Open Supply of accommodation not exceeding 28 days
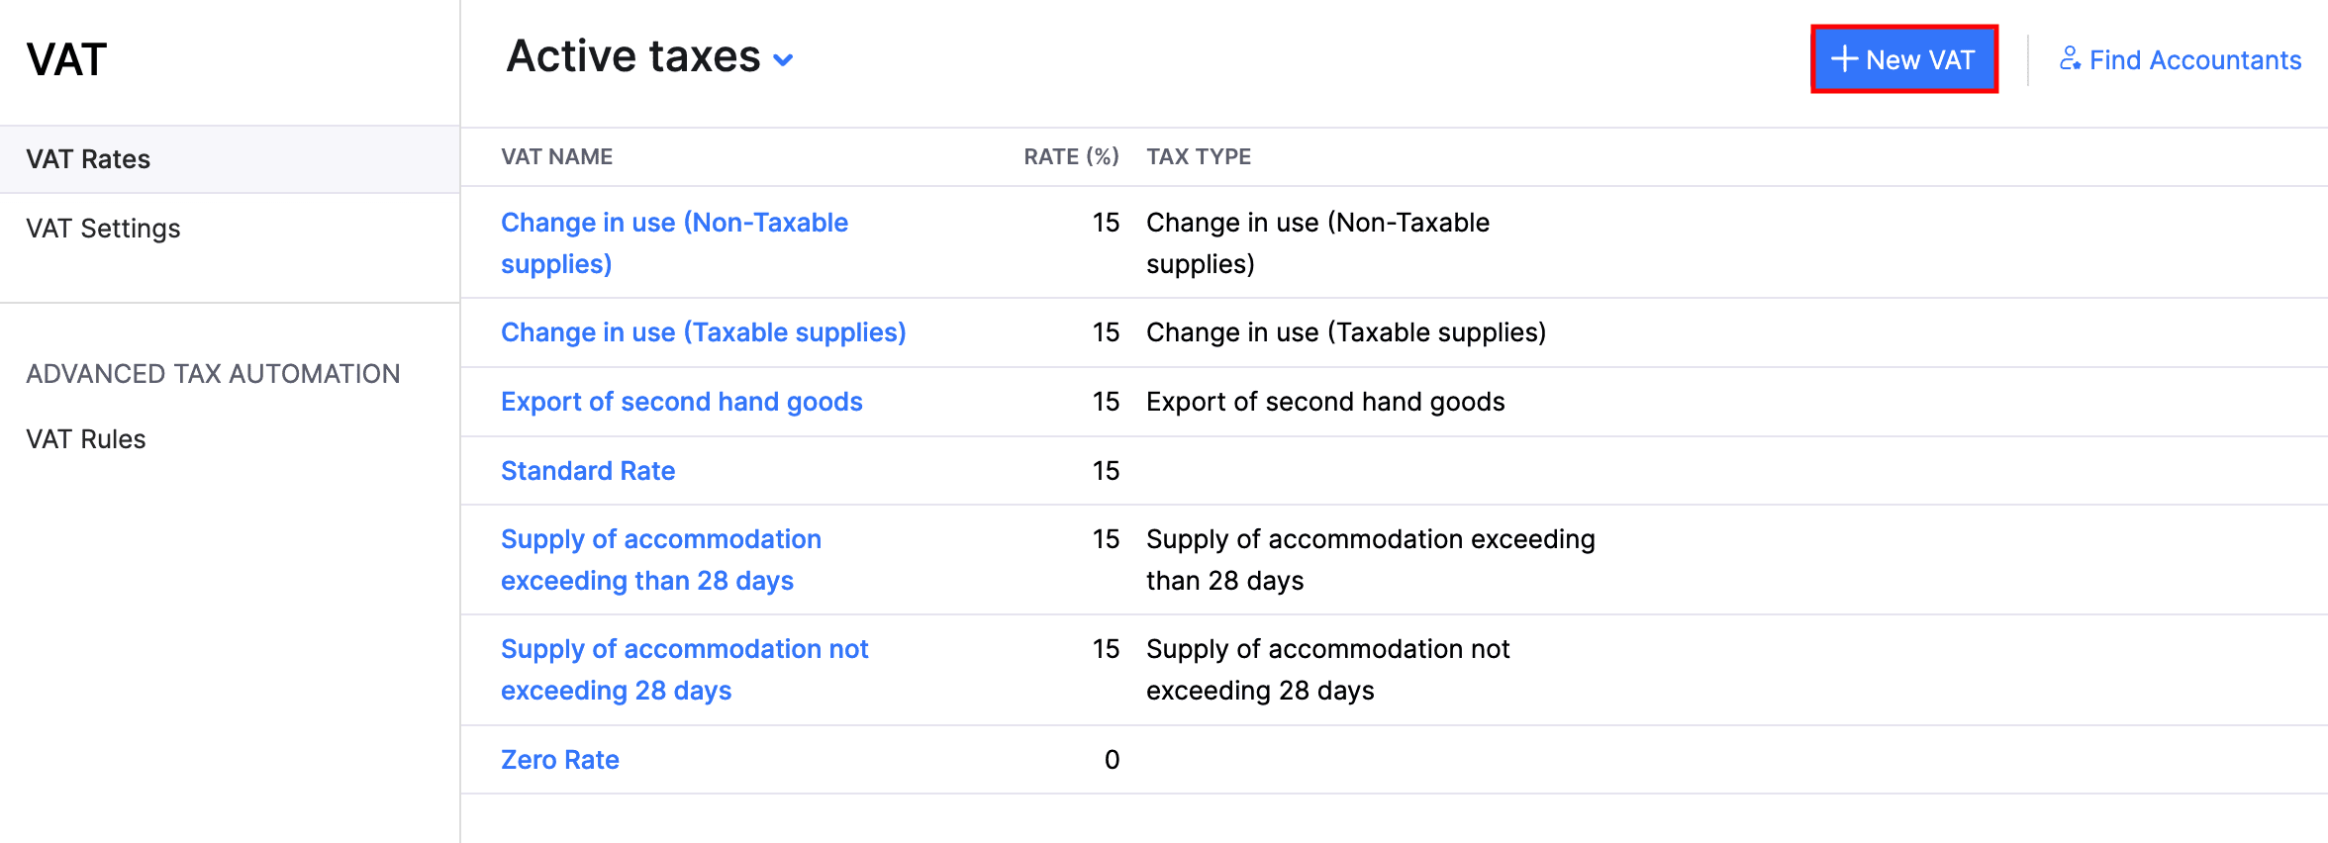 (x=684, y=650)
